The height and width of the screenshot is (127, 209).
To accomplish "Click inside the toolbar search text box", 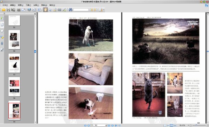I will pyautogui.click(x=81, y=10).
